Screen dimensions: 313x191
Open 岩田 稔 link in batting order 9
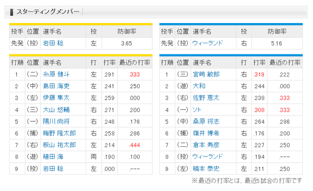click(53, 169)
